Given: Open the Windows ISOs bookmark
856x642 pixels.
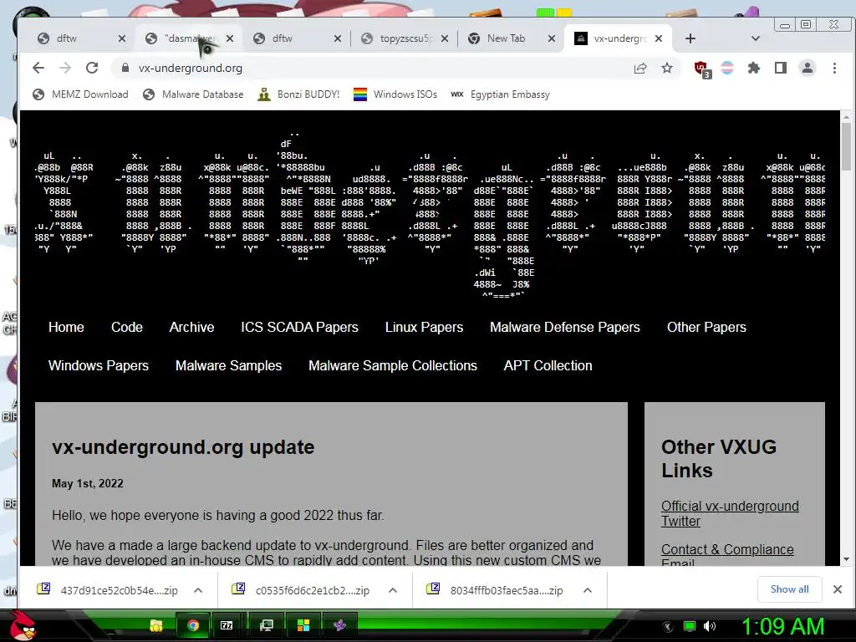Looking at the screenshot, I should pyautogui.click(x=395, y=94).
